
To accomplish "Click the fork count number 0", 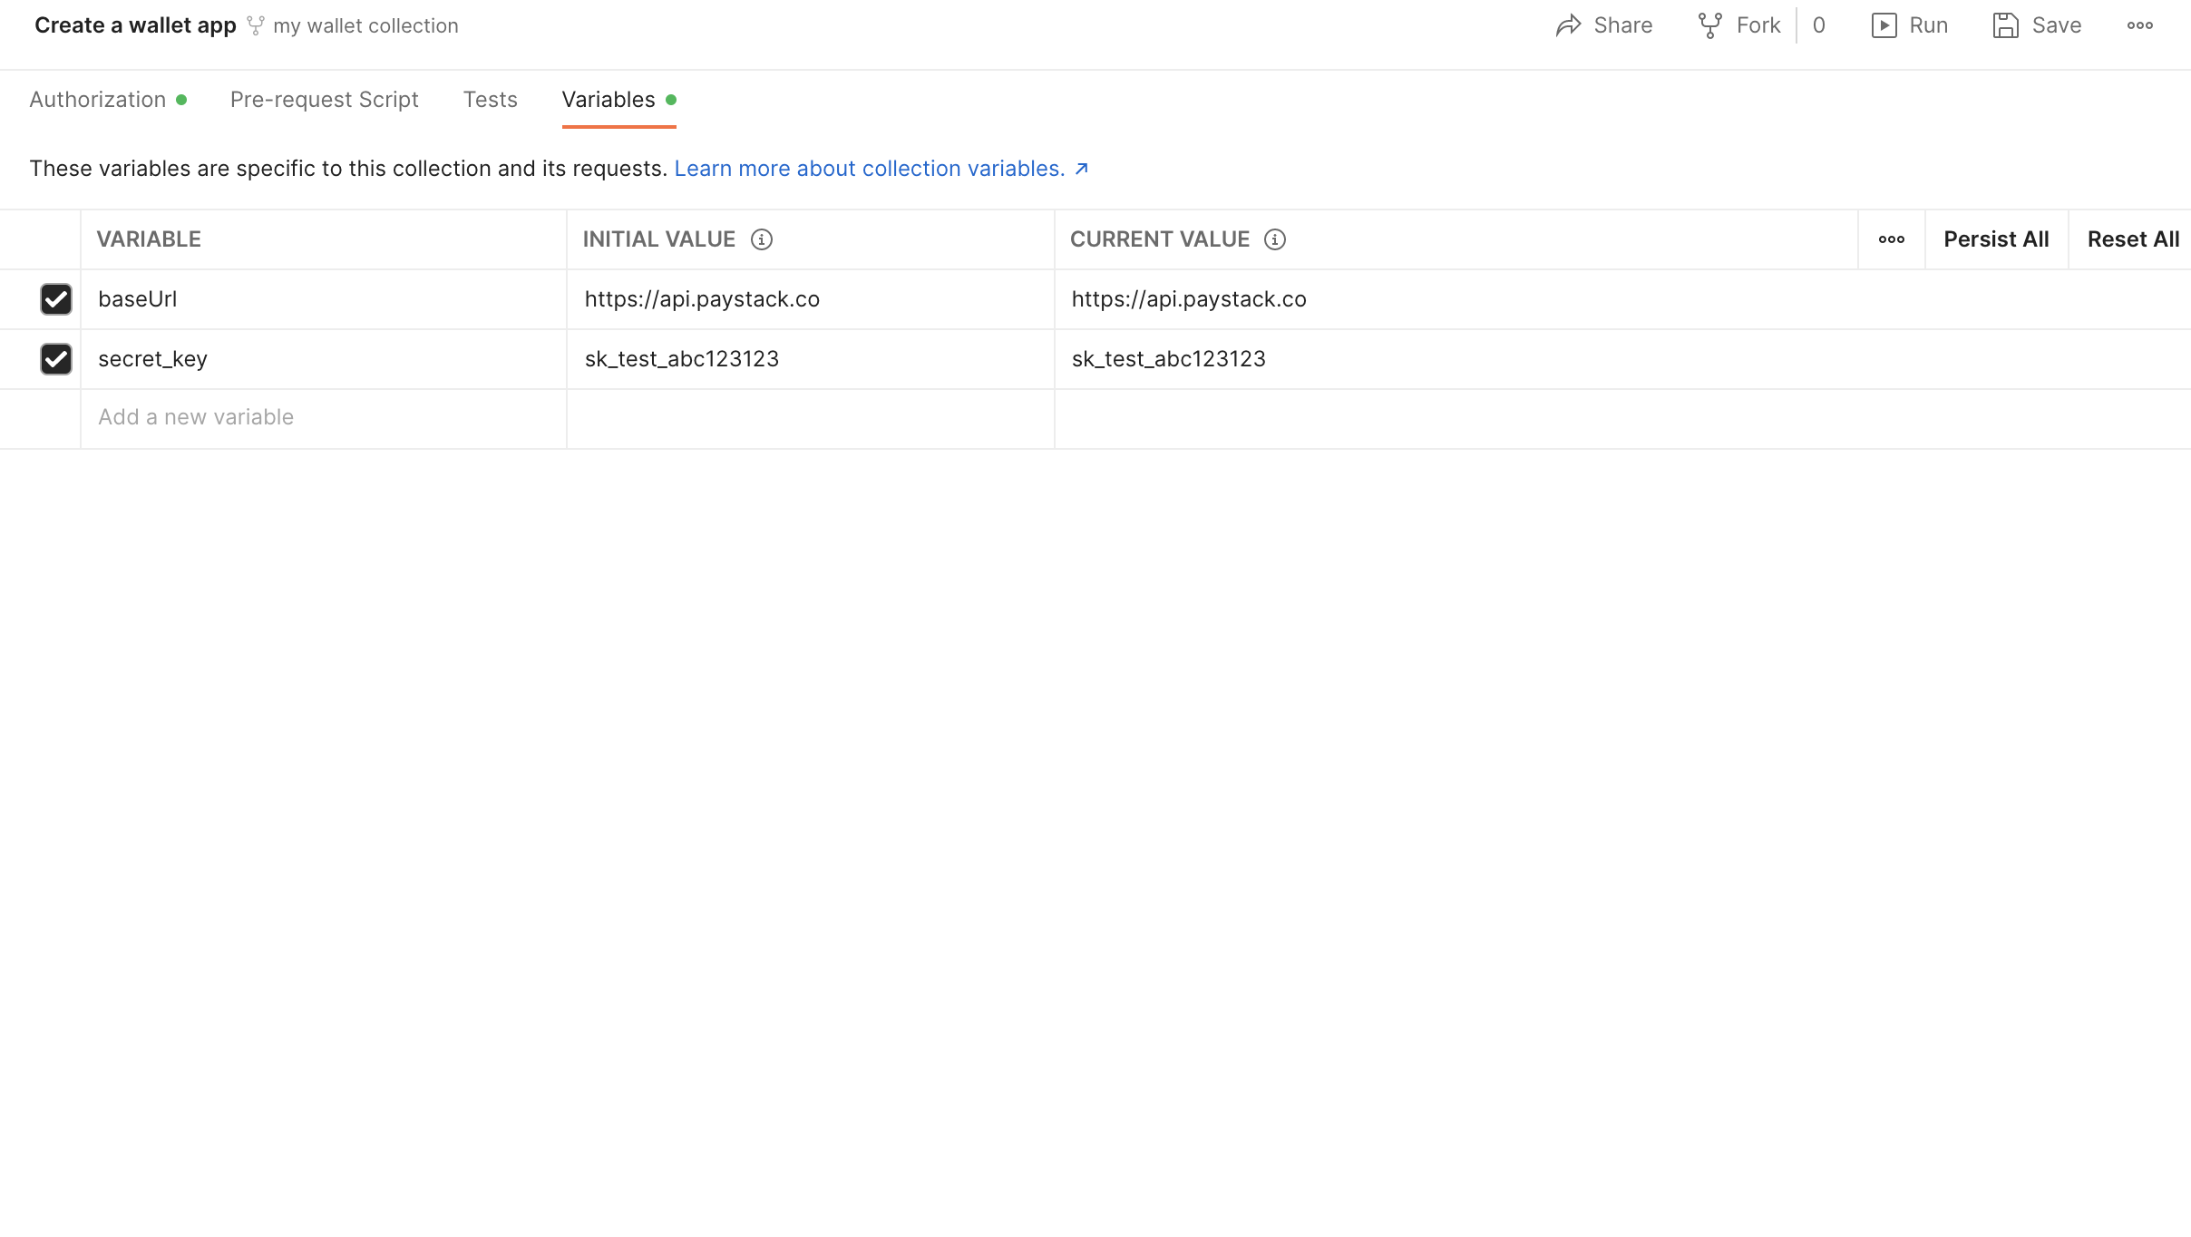I will (x=1818, y=25).
